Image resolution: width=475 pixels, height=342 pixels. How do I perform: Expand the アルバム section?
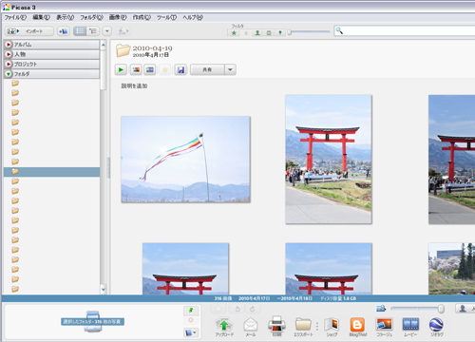coord(9,45)
